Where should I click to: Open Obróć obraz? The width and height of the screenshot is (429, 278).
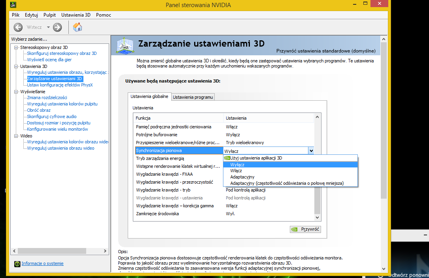click(39, 110)
